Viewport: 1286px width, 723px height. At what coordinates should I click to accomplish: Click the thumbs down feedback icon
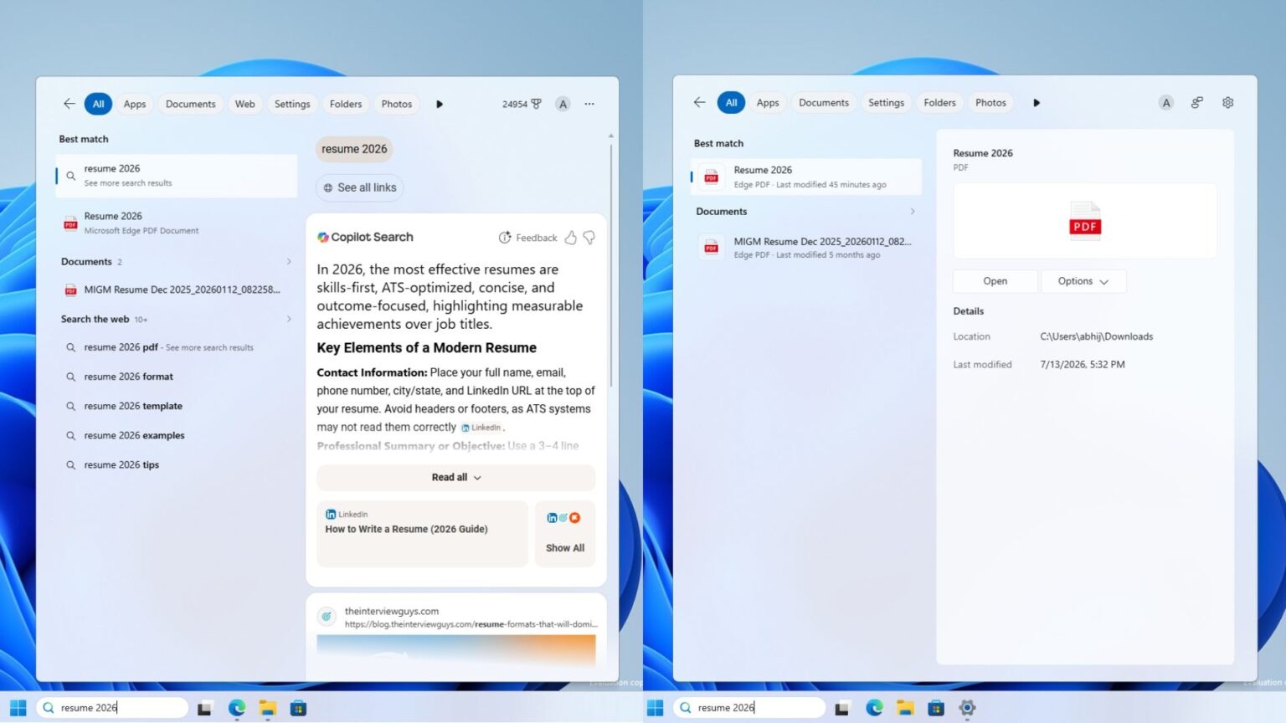pos(589,238)
